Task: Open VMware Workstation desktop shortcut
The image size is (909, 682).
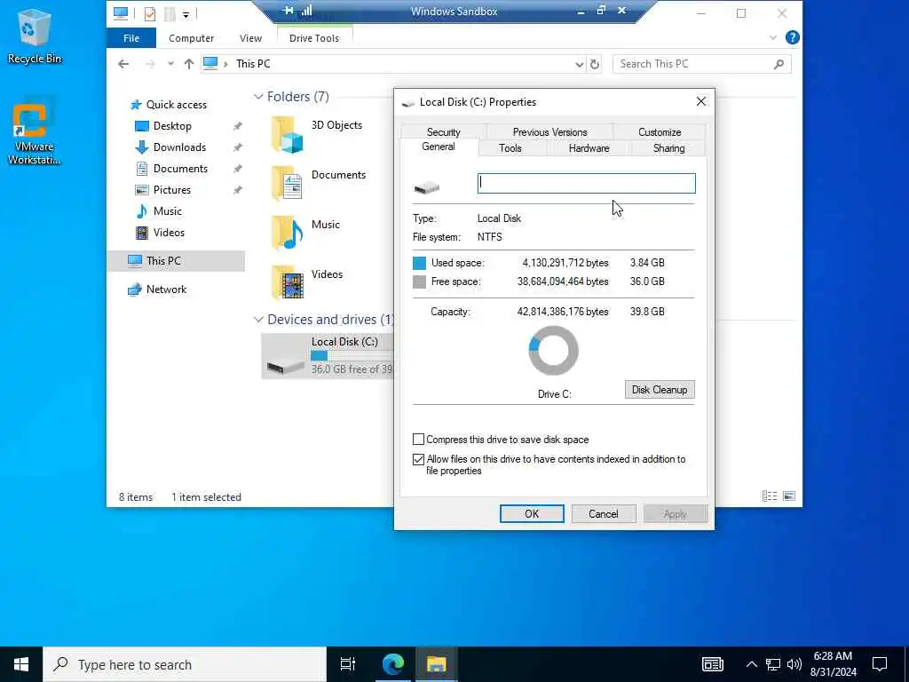Action: 34,131
